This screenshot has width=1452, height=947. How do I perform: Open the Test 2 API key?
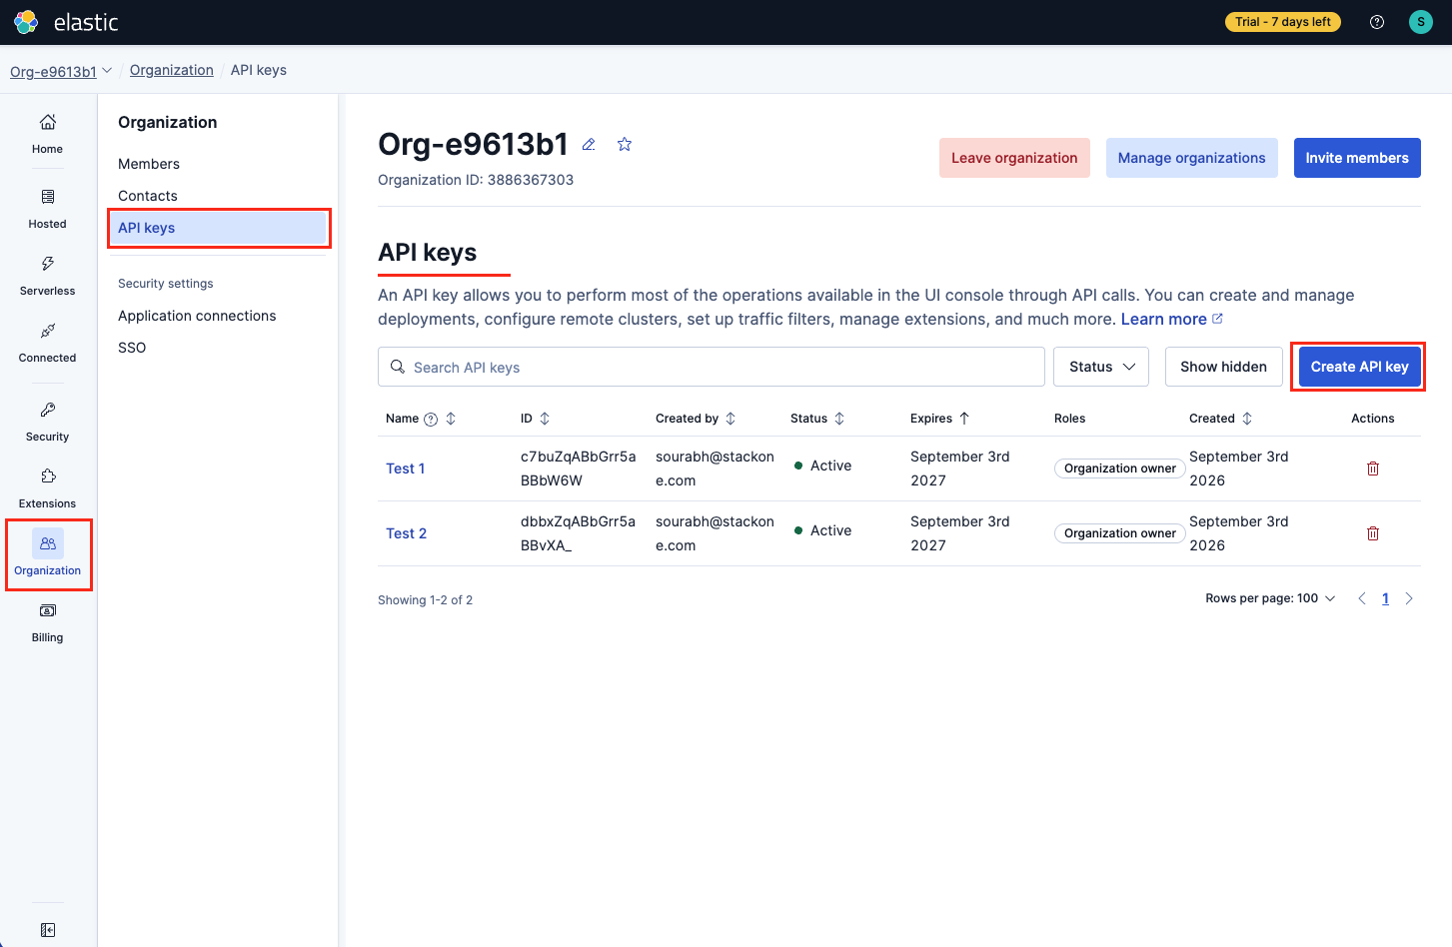pos(407,533)
